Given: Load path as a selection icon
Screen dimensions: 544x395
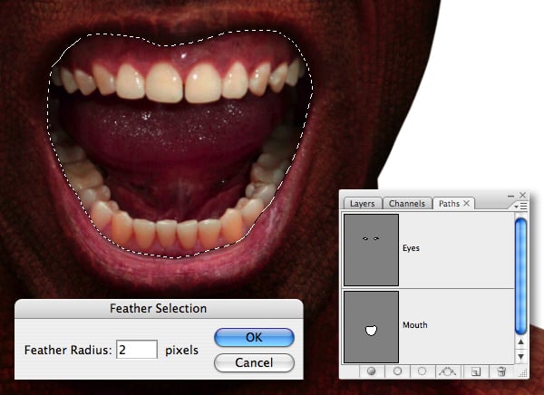Looking at the screenshot, I should [422, 371].
